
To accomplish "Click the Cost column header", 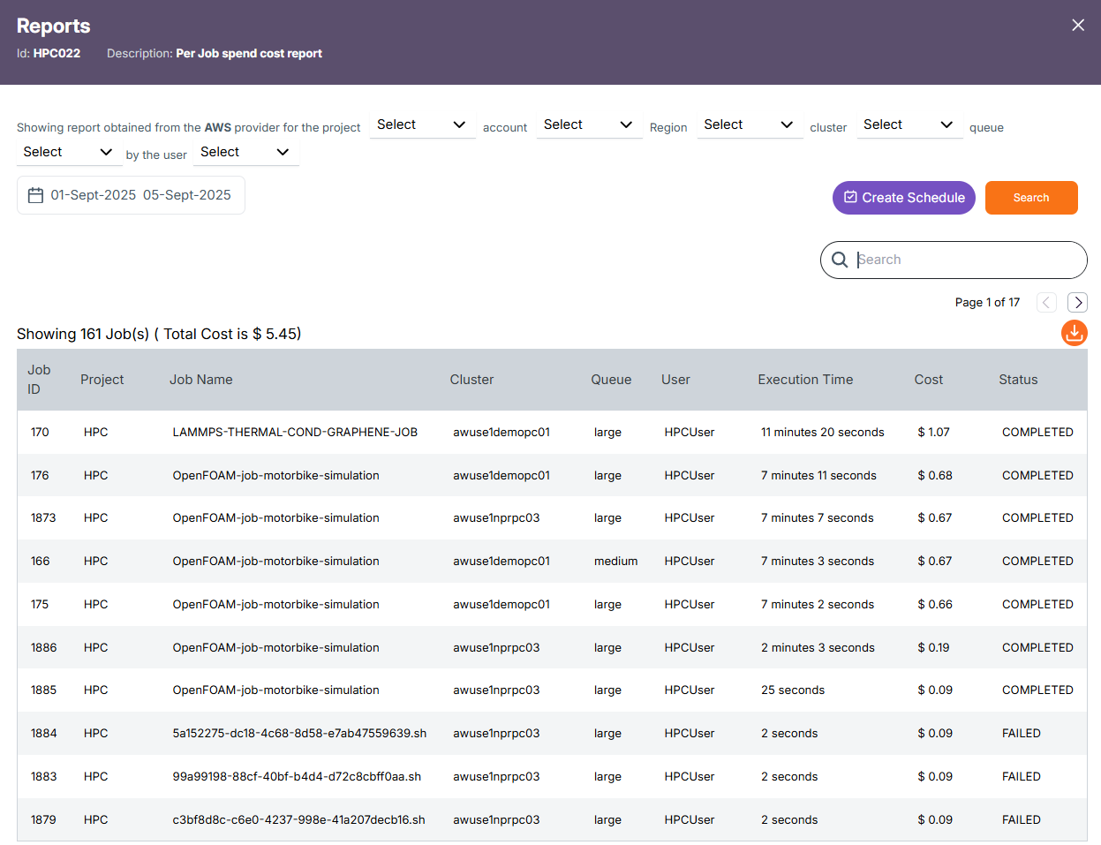I will pos(929,380).
